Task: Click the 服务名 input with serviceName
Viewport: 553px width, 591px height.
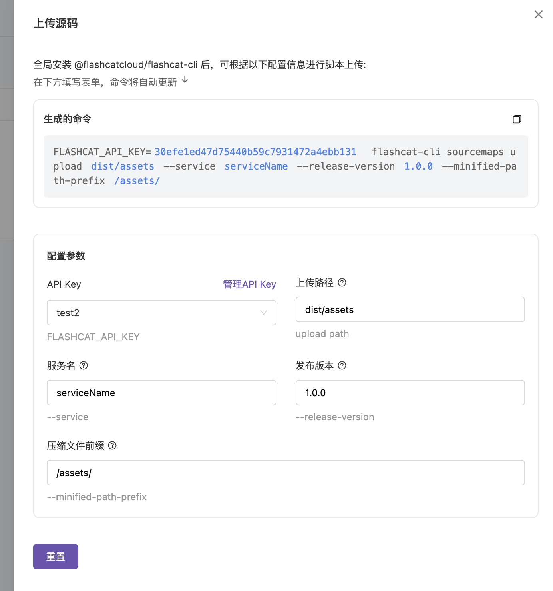Action: click(x=161, y=393)
